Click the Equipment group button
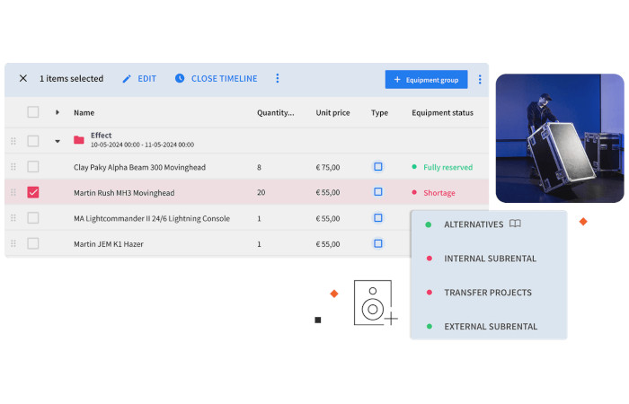The image size is (629, 404). tap(426, 79)
